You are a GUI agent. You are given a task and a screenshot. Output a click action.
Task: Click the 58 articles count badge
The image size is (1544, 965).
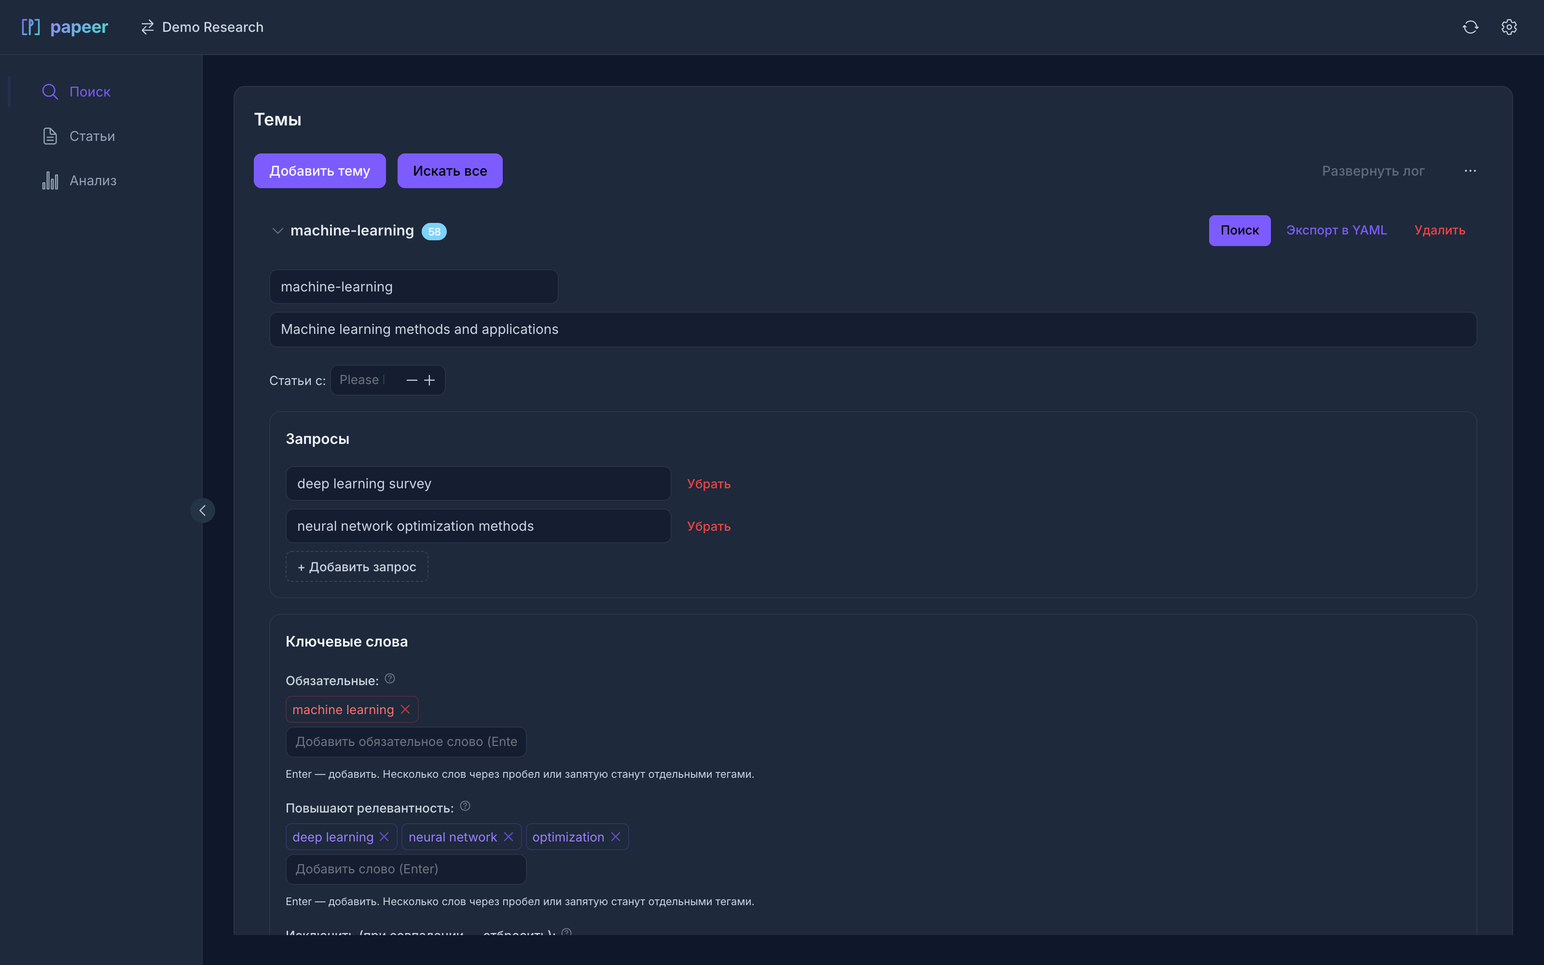pyautogui.click(x=434, y=232)
